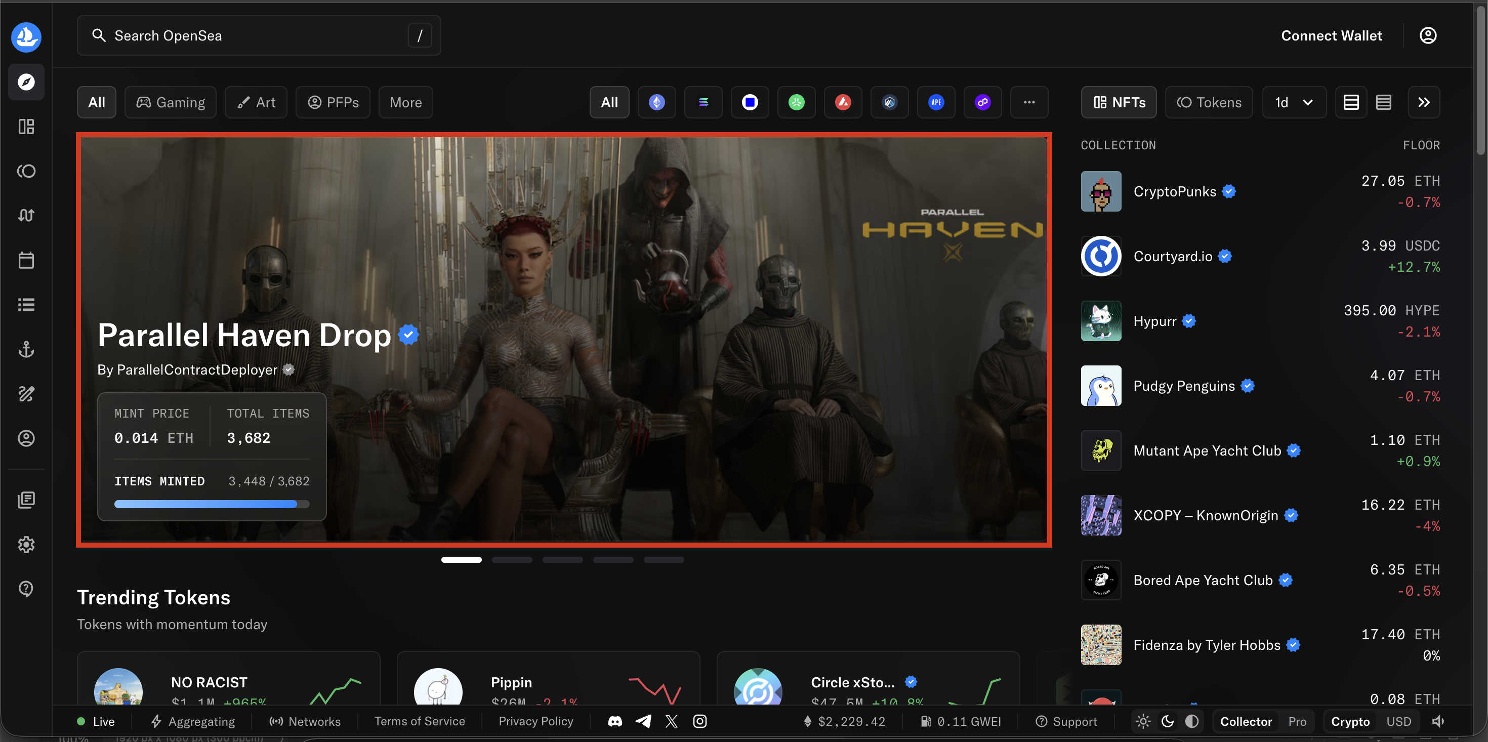Collapse the collections side panel chevrons
Screen dimensions: 1488x742
pos(1424,102)
